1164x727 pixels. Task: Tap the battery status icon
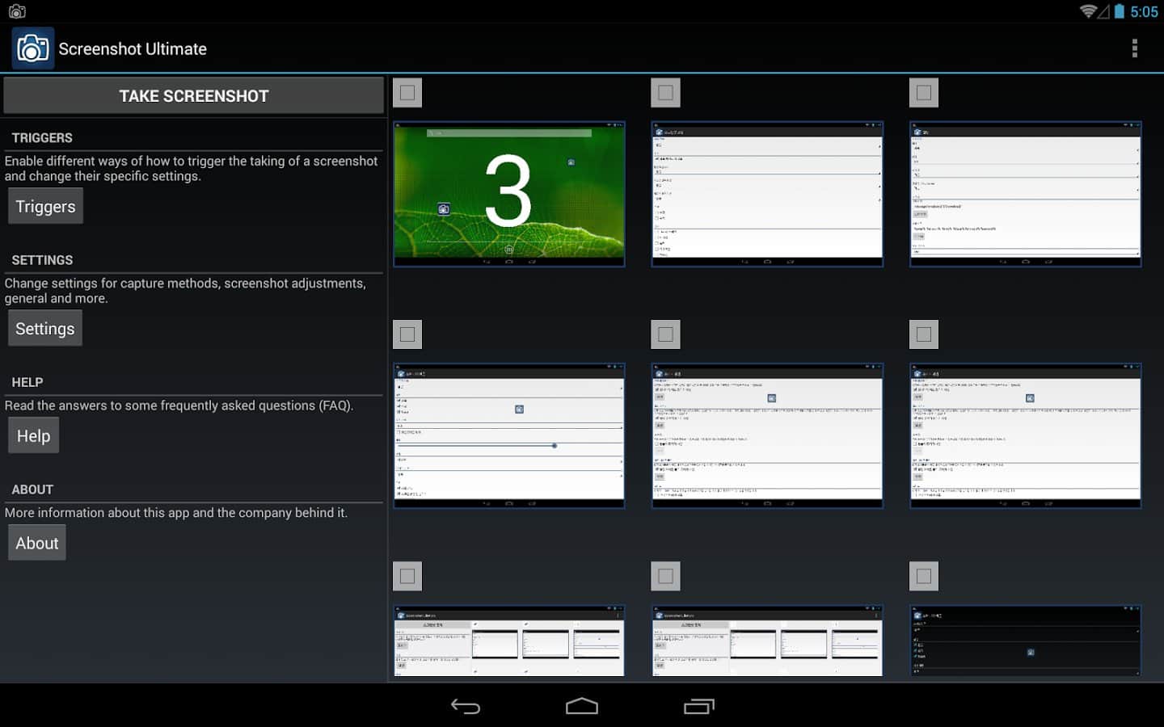[x=1119, y=11]
